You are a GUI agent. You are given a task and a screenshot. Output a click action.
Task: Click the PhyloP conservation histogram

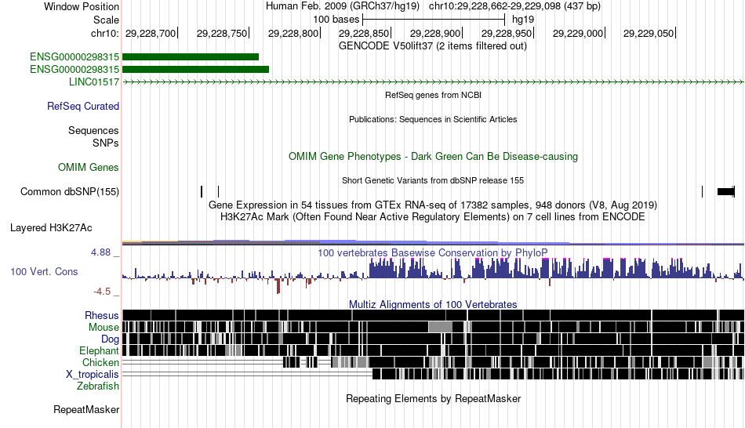[433, 275]
